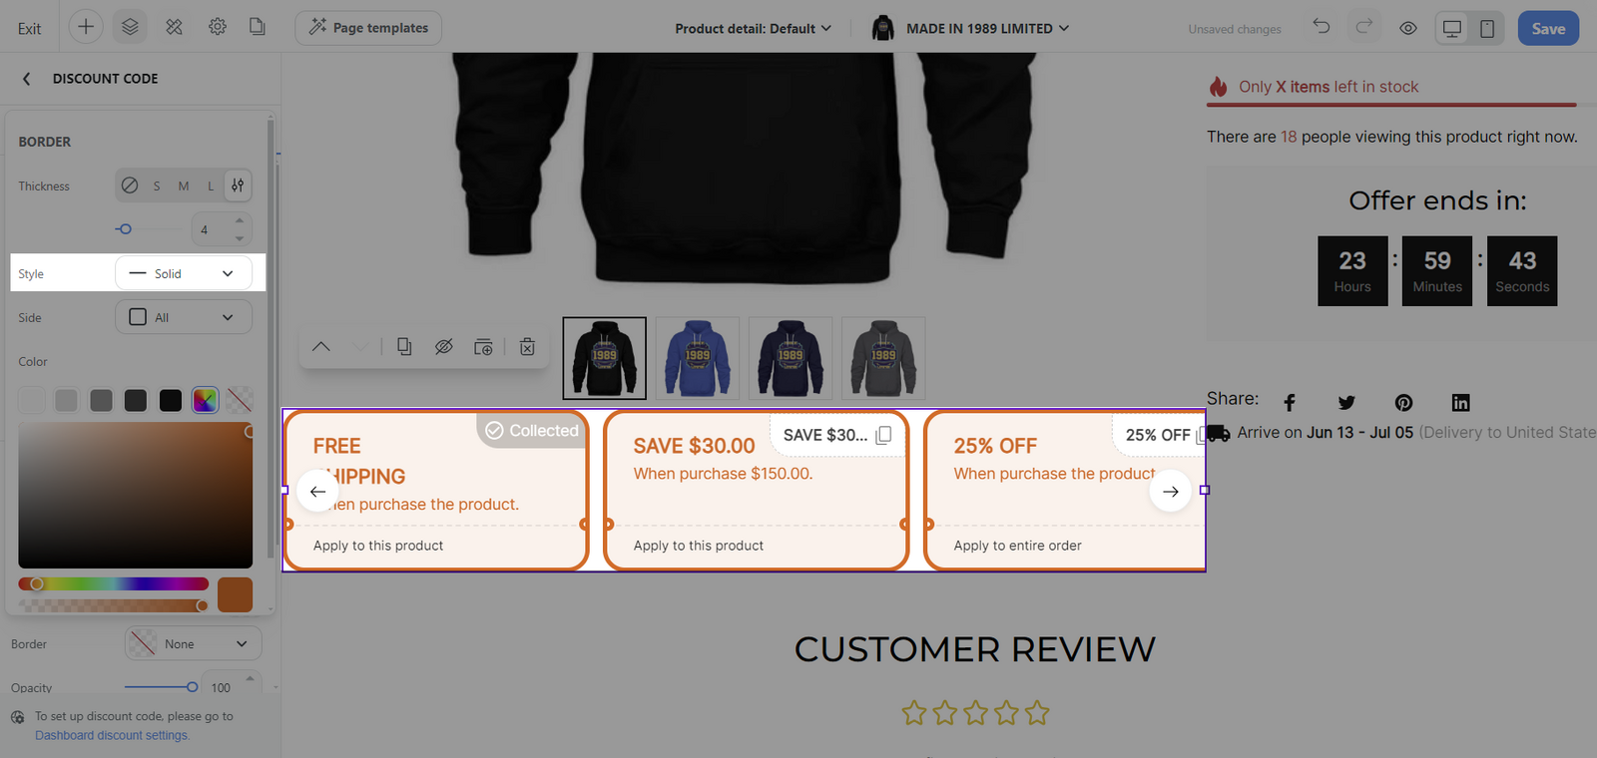
Task: Open the Dashboard discount settings link
Action: (x=112, y=735)
